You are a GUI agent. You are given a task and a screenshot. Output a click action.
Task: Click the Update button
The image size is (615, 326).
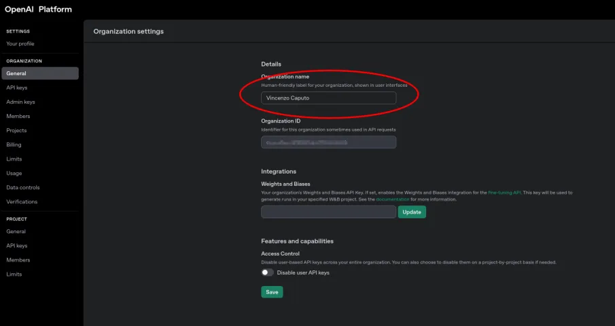point(412,211)
